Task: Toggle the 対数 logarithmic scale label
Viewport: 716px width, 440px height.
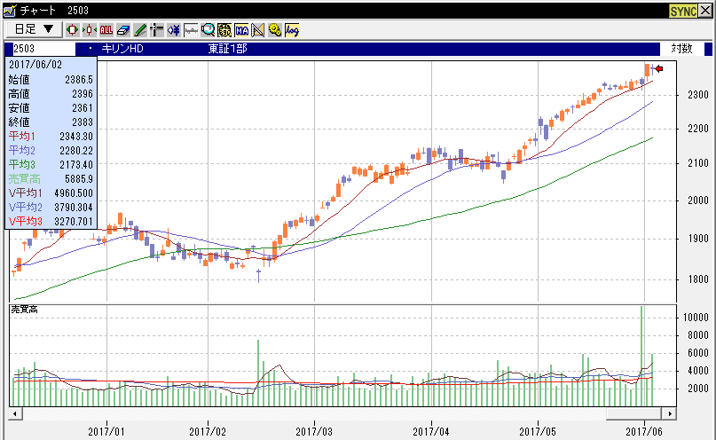Action: click(x=681, y=48)
